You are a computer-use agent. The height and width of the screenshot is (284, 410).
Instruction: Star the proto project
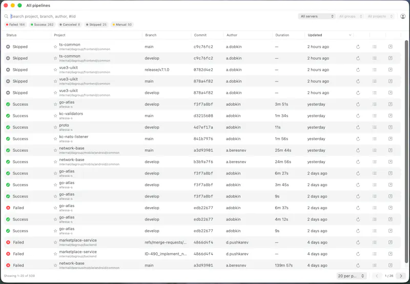[x=55, y=127]
